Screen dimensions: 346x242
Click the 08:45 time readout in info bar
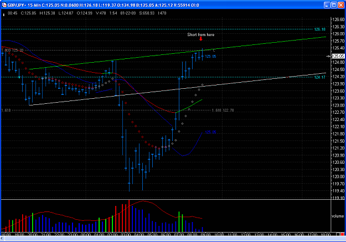coord(13,13)
